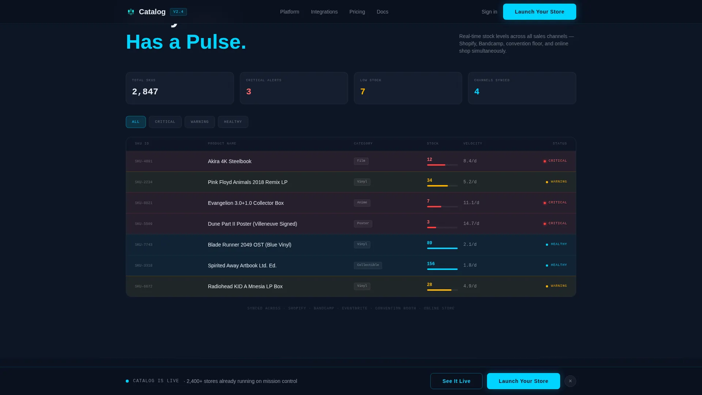Open the Integrations nav item
Screen dimensions: 702x395
click(x=324, y=12)
